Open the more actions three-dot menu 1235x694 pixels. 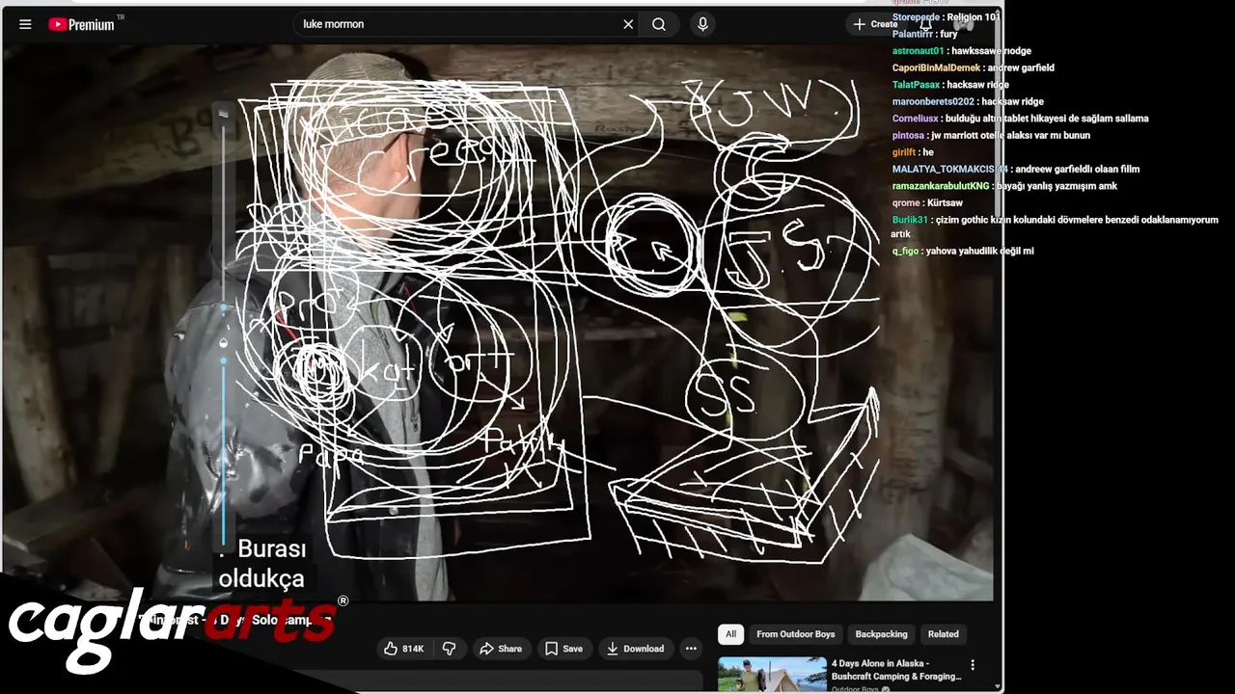click(691, 649)
